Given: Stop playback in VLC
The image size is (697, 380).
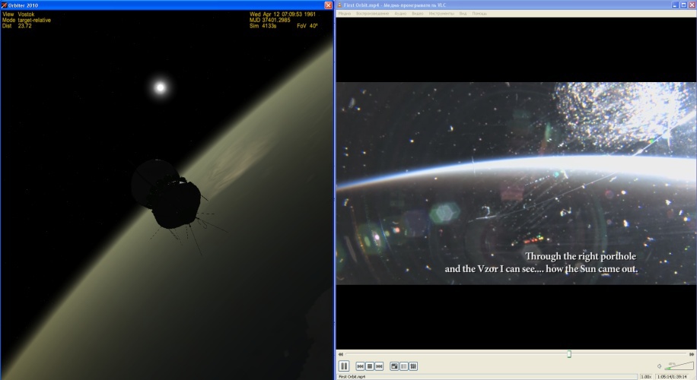Looking at the screenshot, I should tap(370, 366).
